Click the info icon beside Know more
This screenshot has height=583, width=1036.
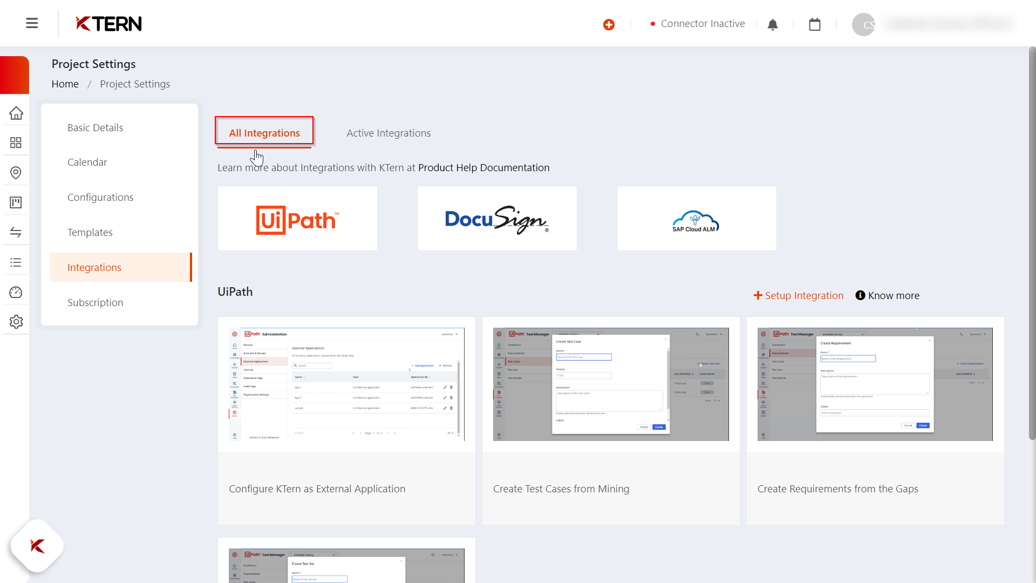pos(860,295)
